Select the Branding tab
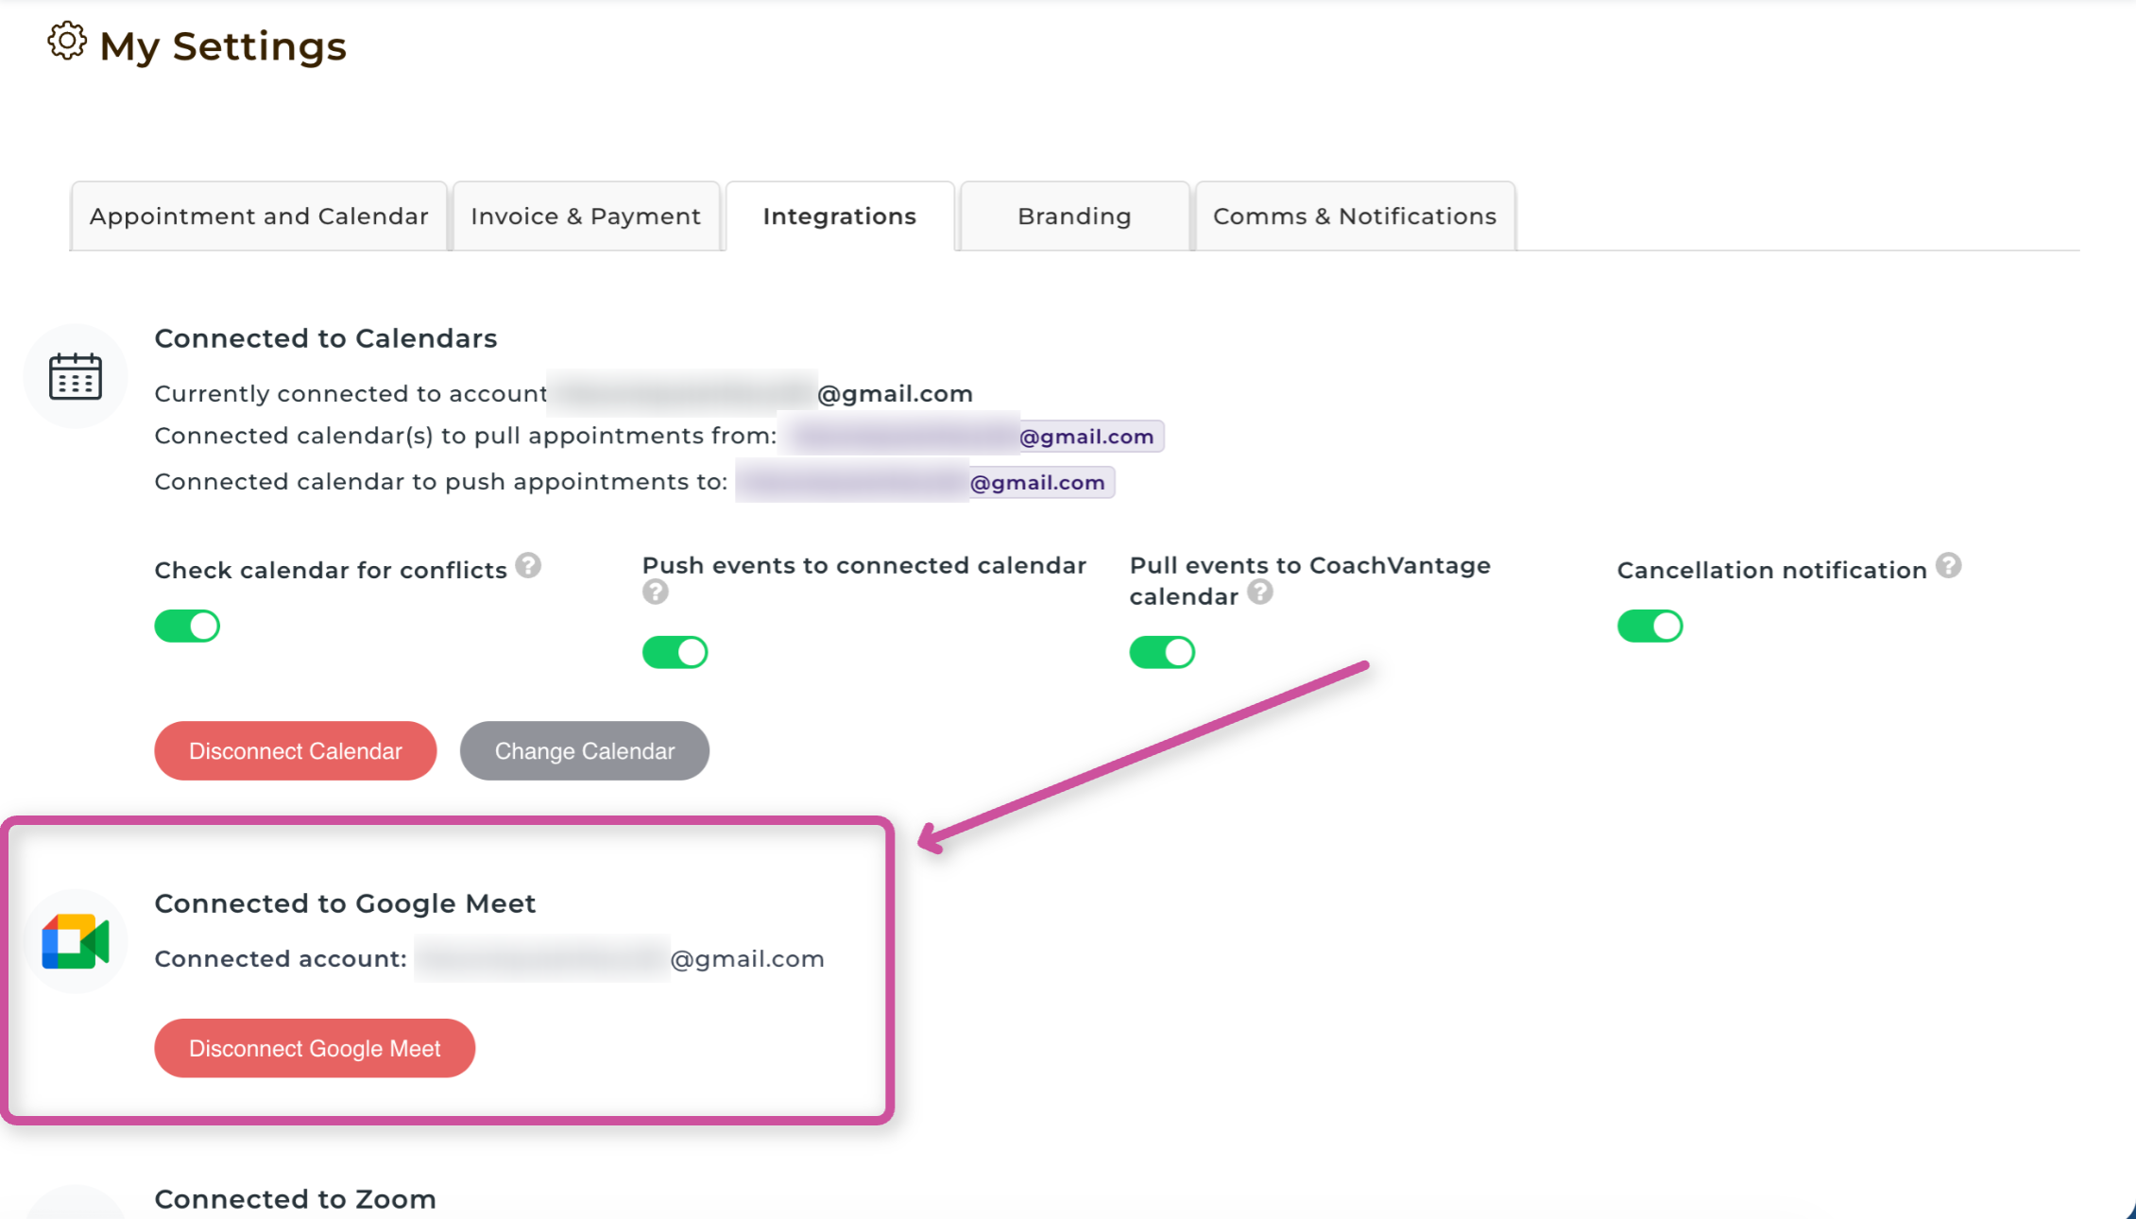The height and width of the screenshot is (1219, 2136). (1074, 216)
